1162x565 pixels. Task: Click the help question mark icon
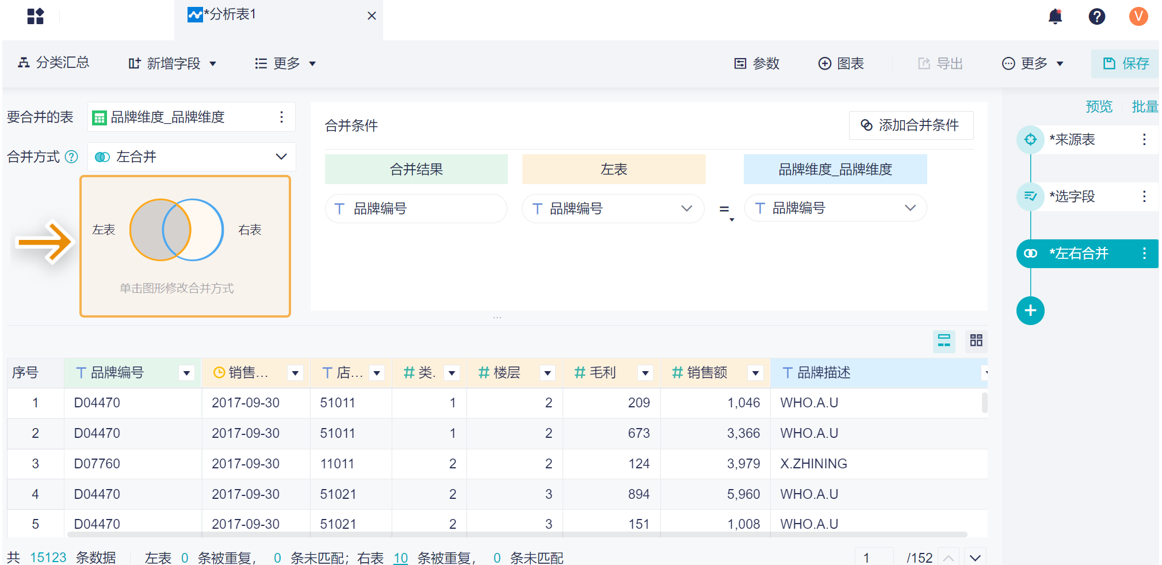(1096, 16)
